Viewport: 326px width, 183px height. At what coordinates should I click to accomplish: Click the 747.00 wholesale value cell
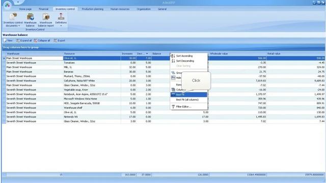coord(238,103)
